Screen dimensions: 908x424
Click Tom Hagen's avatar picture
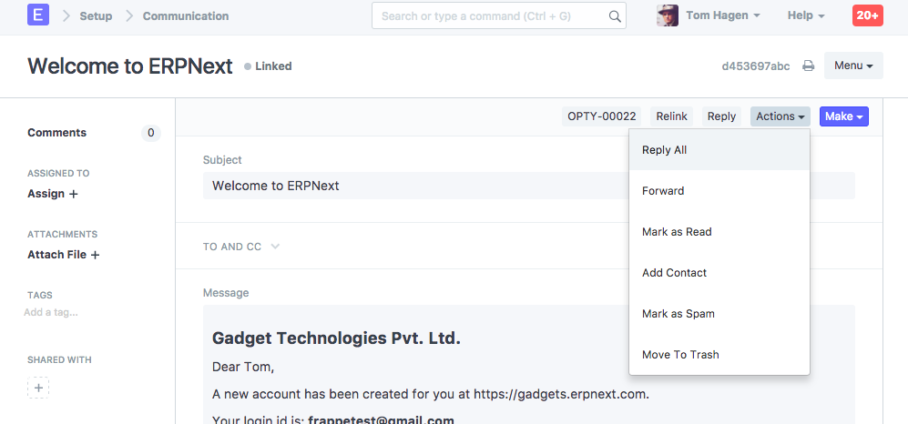(668, 15)
